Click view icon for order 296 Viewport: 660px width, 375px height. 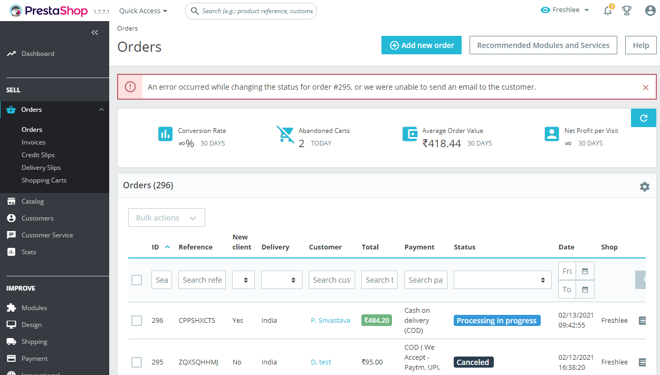tap(642, 320)
